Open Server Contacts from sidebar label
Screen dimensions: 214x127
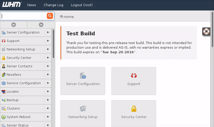(x=19, y=66)
